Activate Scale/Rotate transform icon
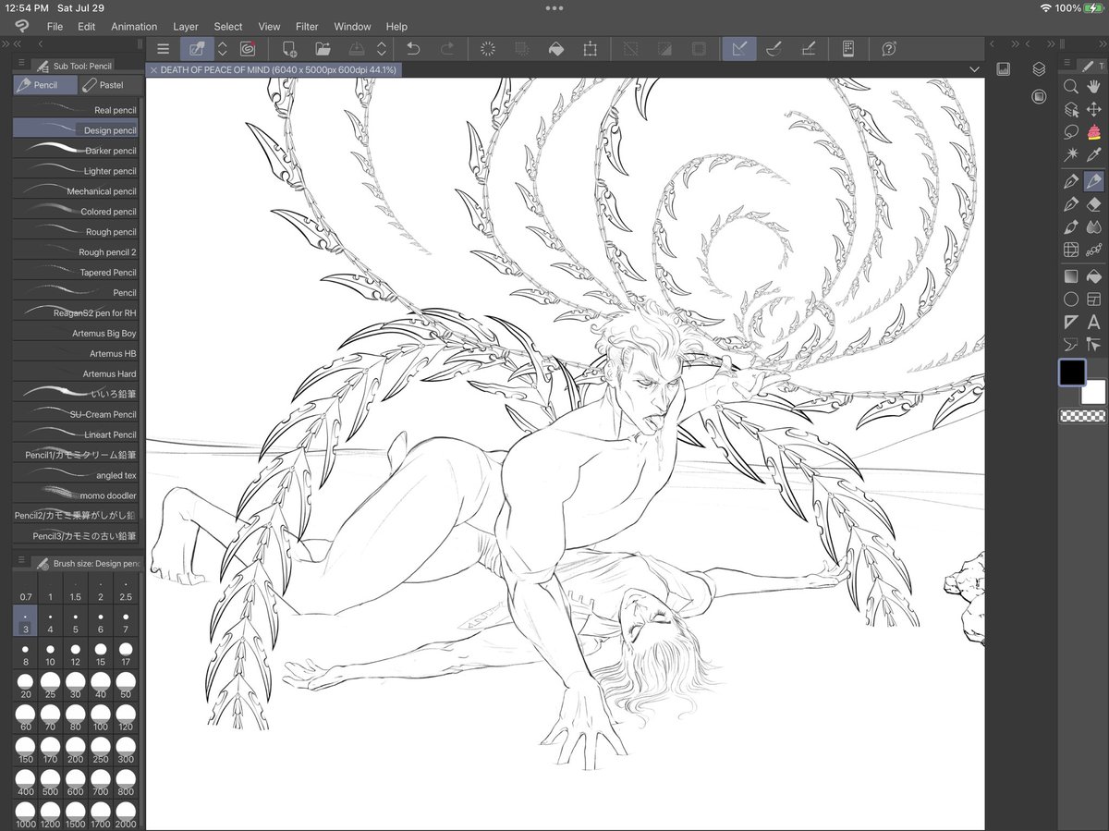Screen dimensions: 1109x831 (590, 49)
